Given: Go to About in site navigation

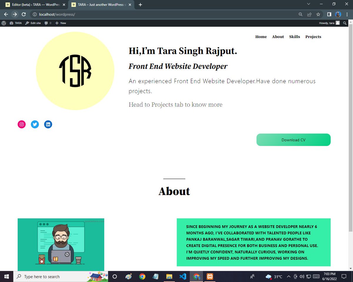Looking at the screenshot, I should click(x=278, y=37).
